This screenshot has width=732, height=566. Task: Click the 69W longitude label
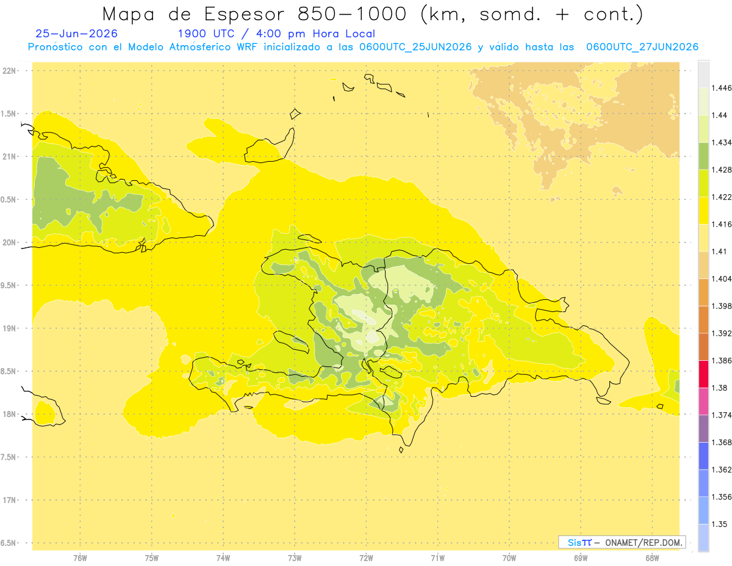click(580, 558)
